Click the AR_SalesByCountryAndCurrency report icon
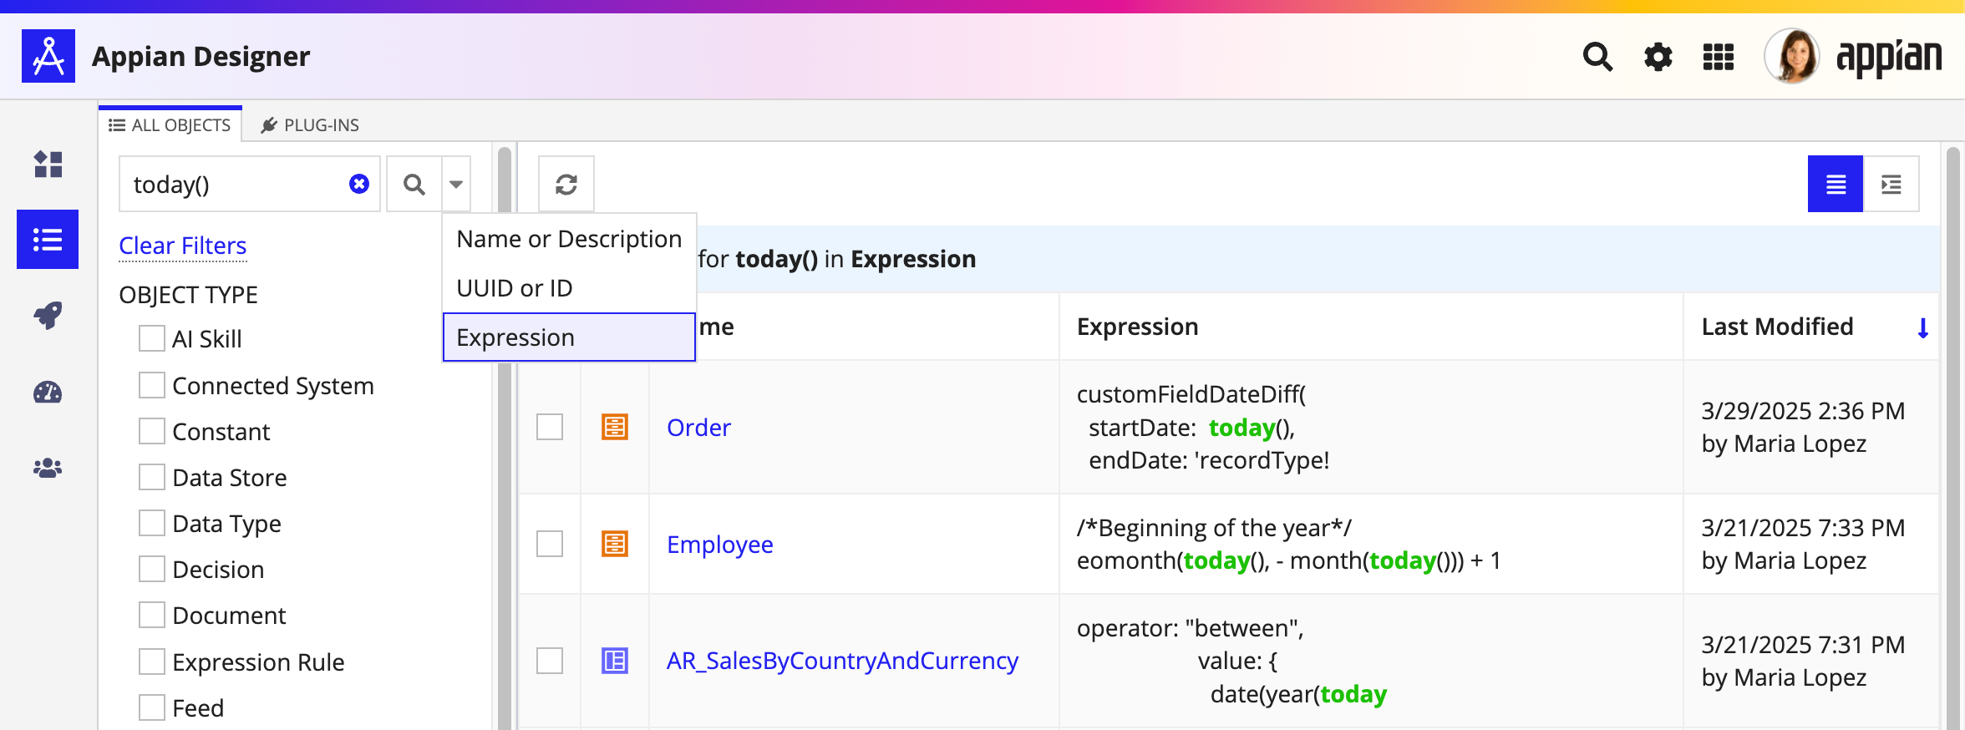This screenshot has height=730, width=1965. (615, 661)
